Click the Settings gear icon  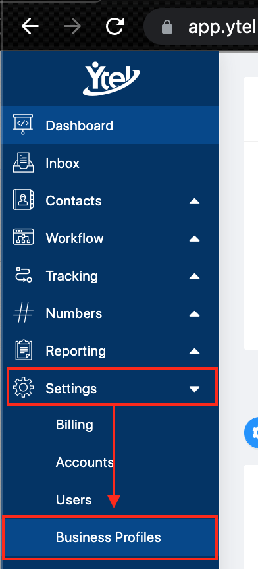tap(23, 387)
